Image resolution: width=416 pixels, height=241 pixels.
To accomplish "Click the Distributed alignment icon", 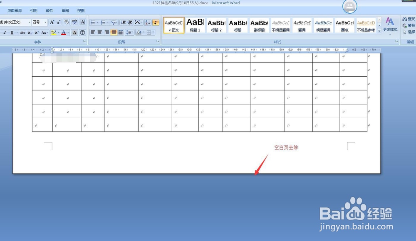I will (121, 32).
